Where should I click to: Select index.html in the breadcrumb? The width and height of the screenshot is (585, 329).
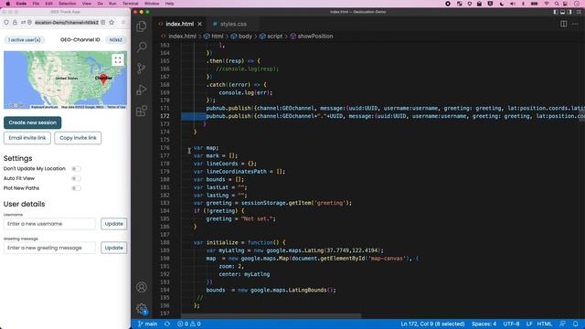179,37
